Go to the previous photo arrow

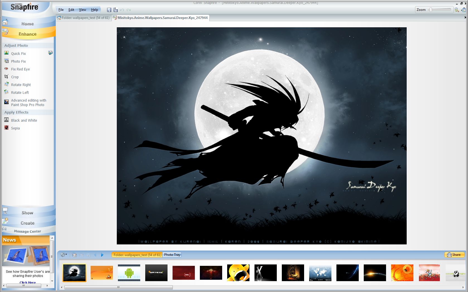[95, 255]
